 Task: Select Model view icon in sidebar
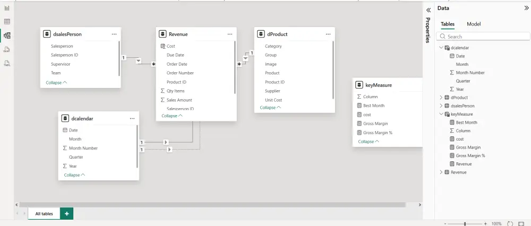pyautogui.click(x=7, y=36)
